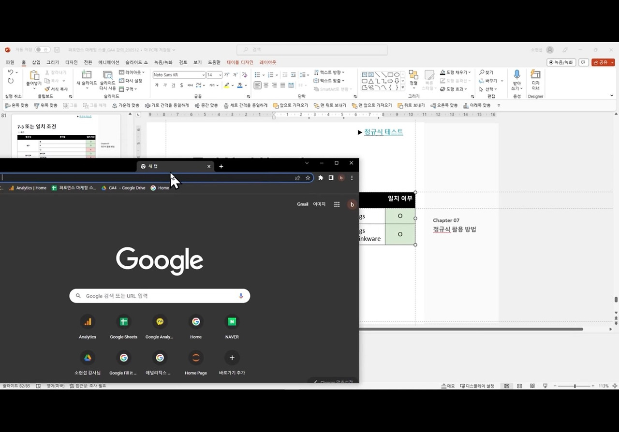Click the Reset slide button (다시 설정)
This screenshot has height=432, width=619.
131,81
